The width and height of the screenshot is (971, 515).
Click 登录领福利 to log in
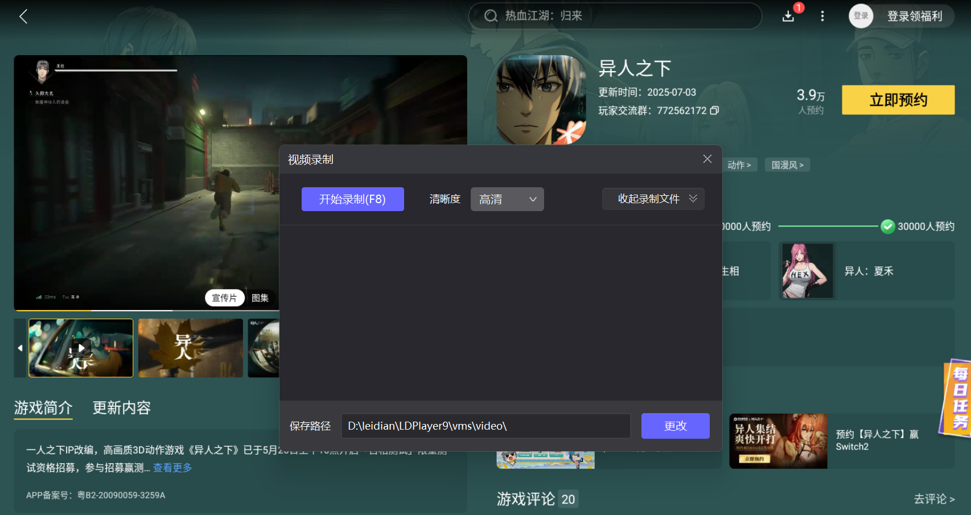915,16
